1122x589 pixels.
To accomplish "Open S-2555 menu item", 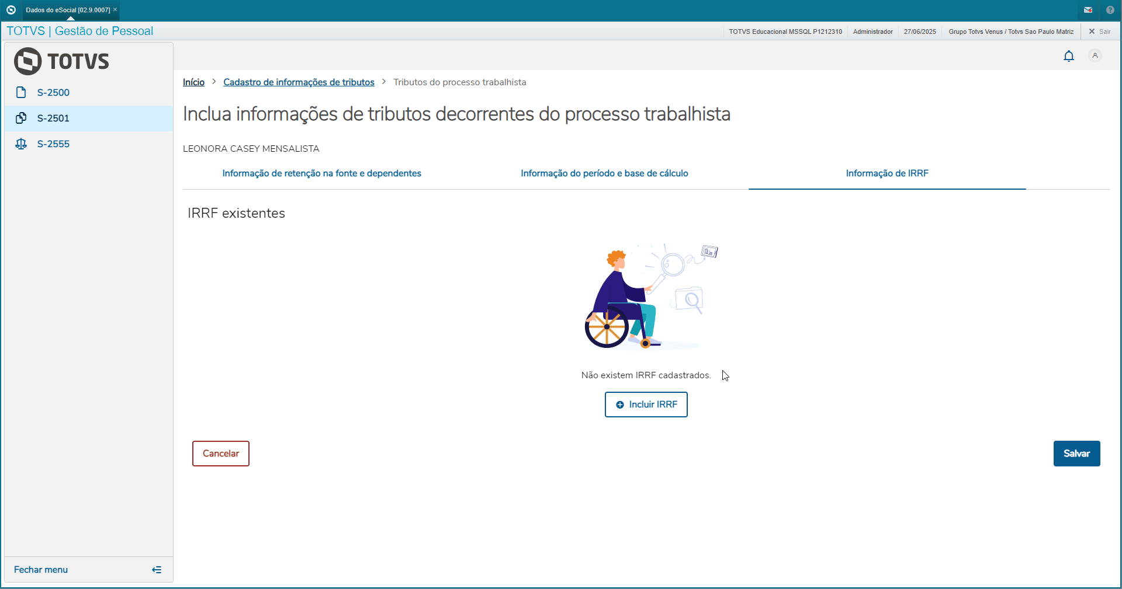I will tap(89, 144).
